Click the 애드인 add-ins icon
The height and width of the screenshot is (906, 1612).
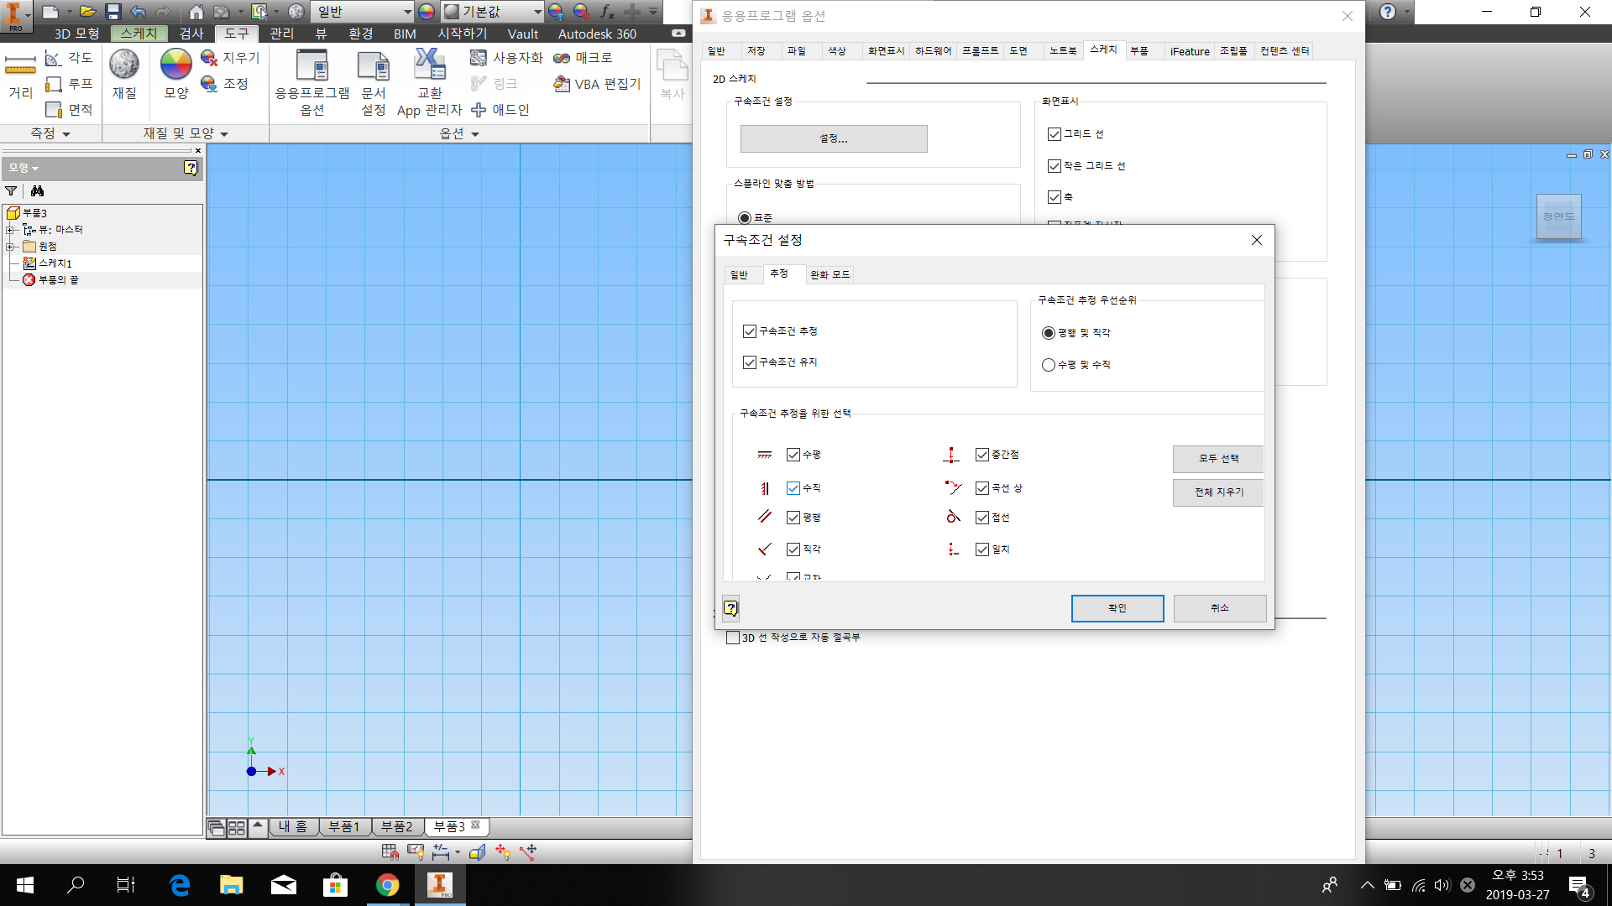click(x=500, y=110)
